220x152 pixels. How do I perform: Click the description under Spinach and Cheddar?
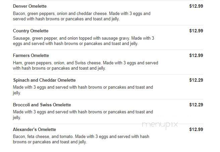tap(83, 90)
